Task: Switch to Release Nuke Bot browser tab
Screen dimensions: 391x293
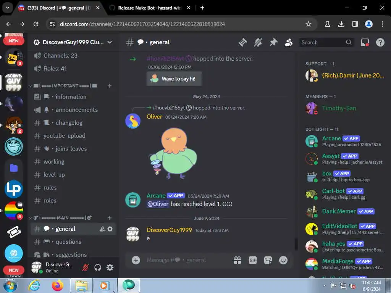Action: [x=150, y=8]
